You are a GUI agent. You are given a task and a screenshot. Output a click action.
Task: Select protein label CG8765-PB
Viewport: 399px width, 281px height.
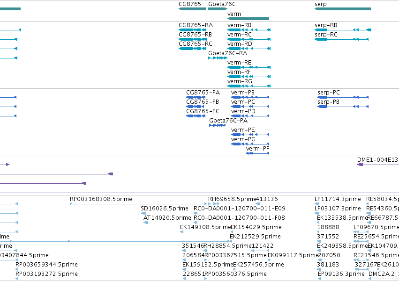click(x=203, y=102)
